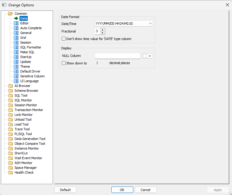Click the Apply button

click(x=218, y=190)
